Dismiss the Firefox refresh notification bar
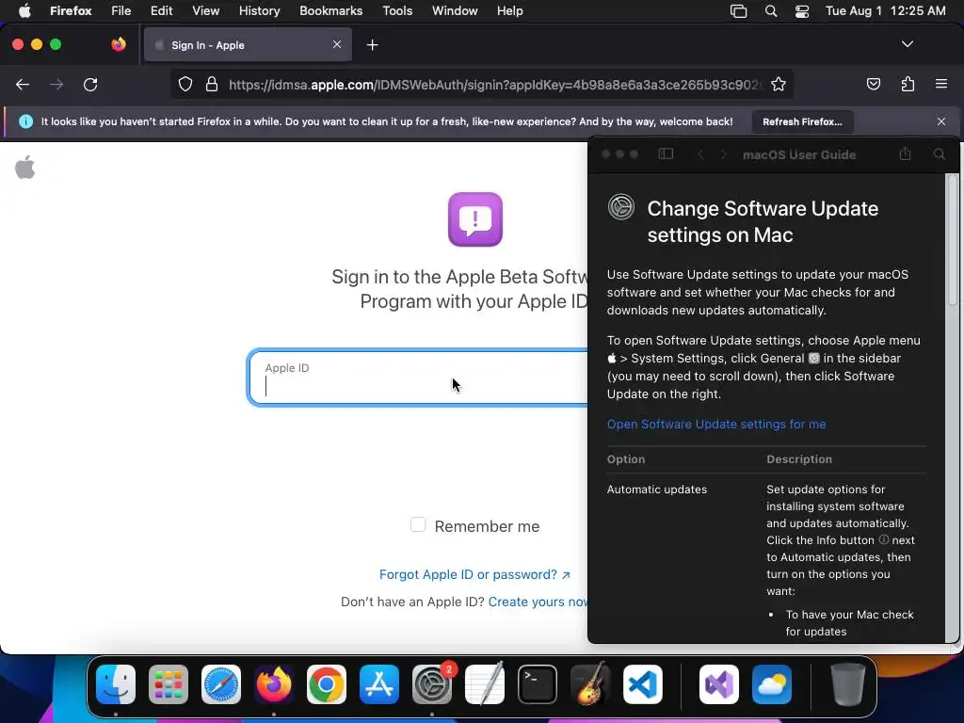Image resolution: width=964 pixels, height=723 pixels. pos(940,121)
